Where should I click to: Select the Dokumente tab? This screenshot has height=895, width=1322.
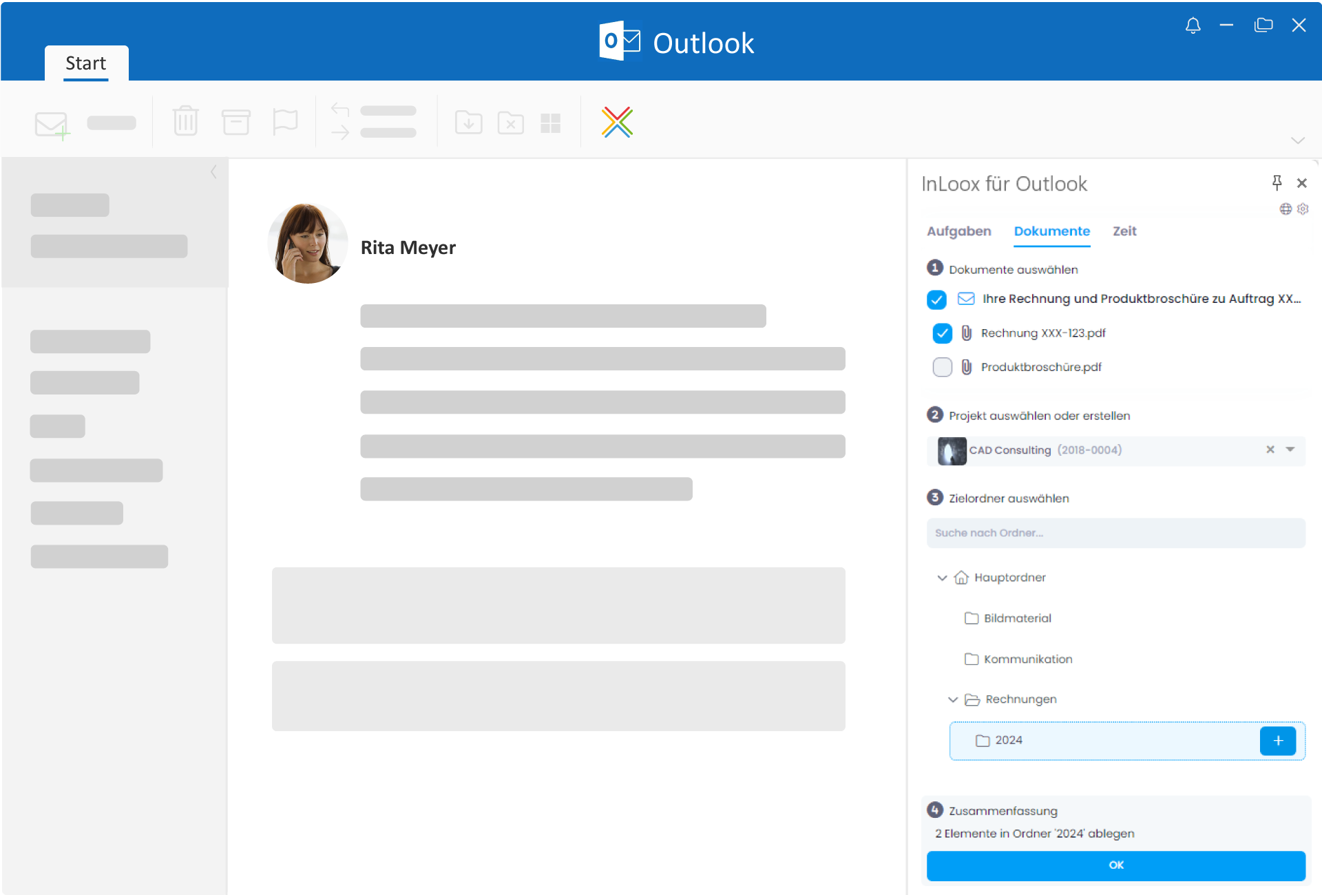(1052, 231)
